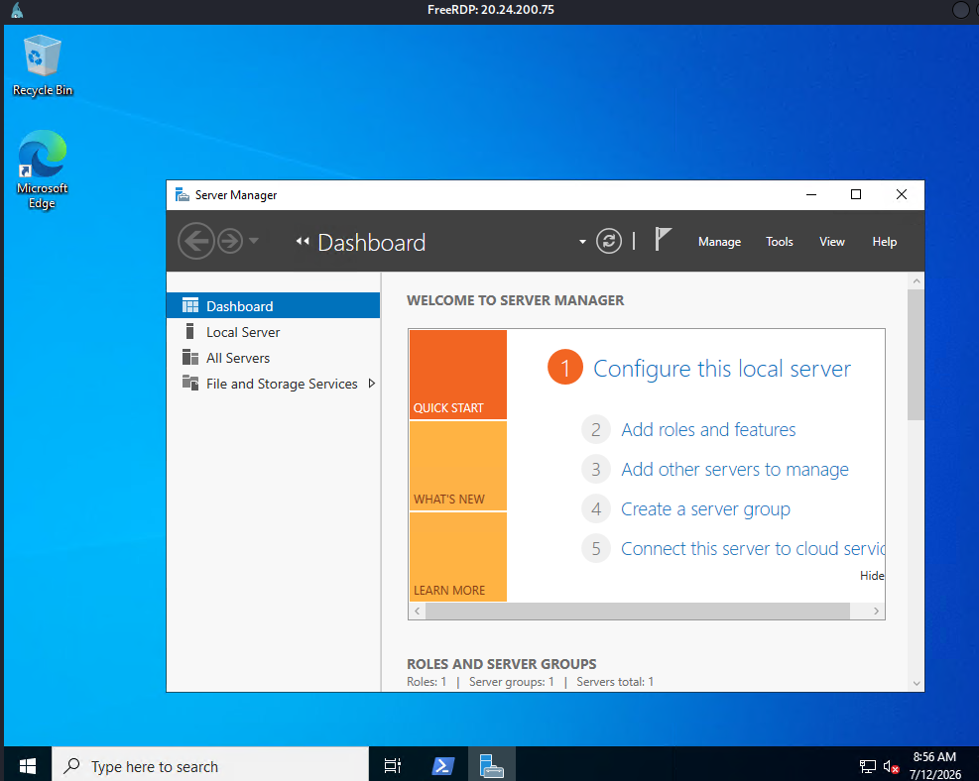This screenshot has height=781, width=979.
Task: Click the vertical scroll up arrow
Action: coord(916,280)
